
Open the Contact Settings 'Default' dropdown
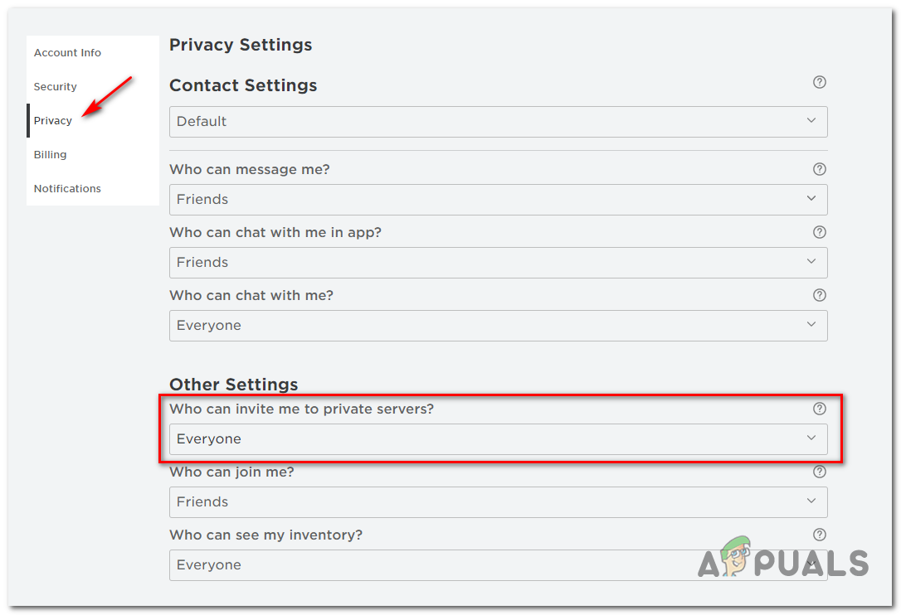click(498, 122)
